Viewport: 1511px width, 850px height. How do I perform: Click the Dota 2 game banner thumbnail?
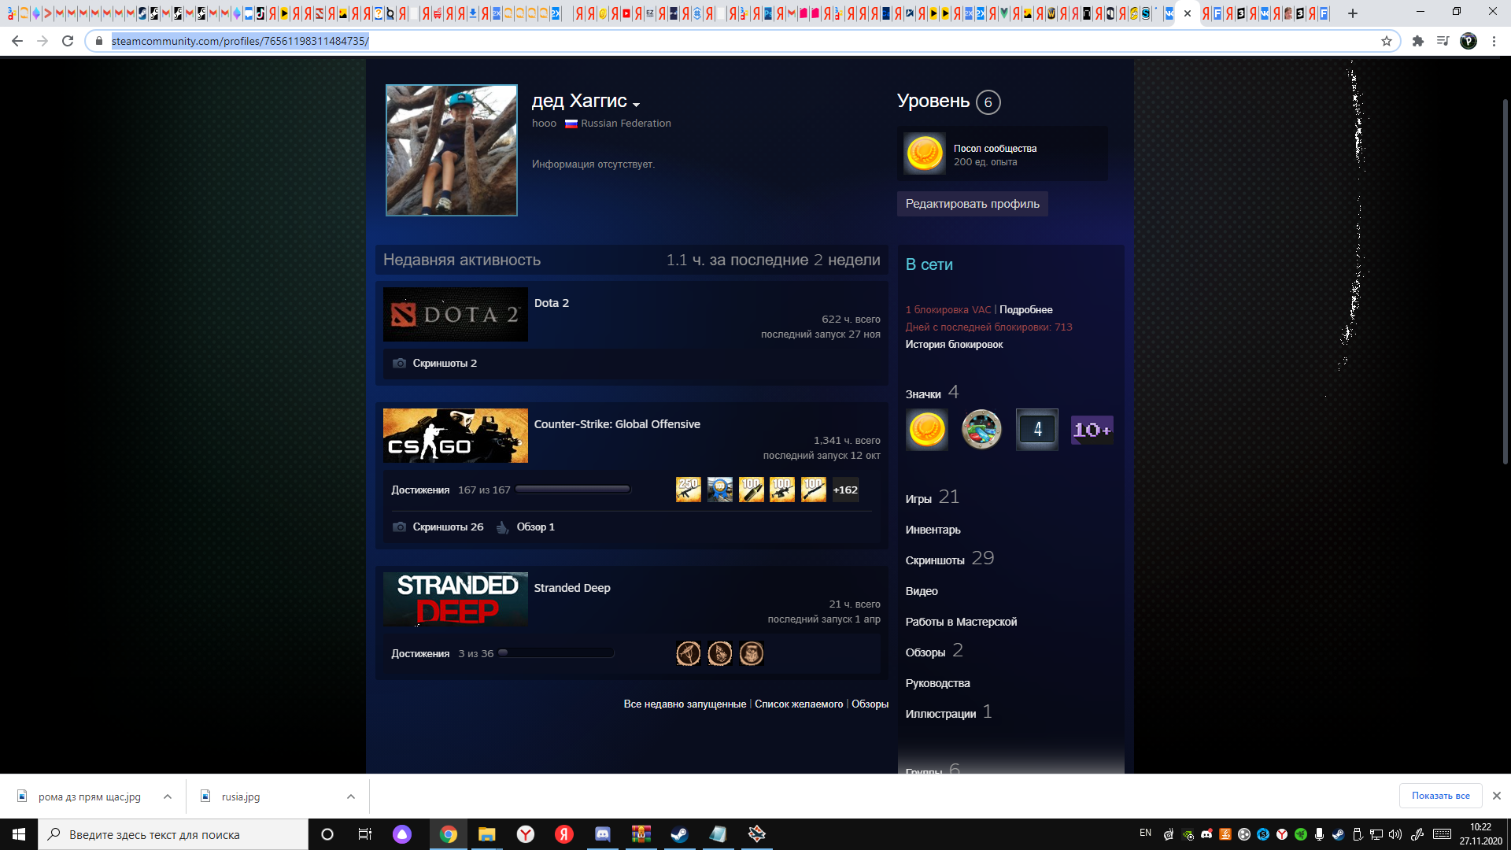(455, 315)
